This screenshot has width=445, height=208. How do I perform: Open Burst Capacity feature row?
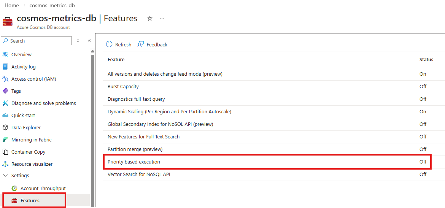pyautogui.click(x=123, y=87)
